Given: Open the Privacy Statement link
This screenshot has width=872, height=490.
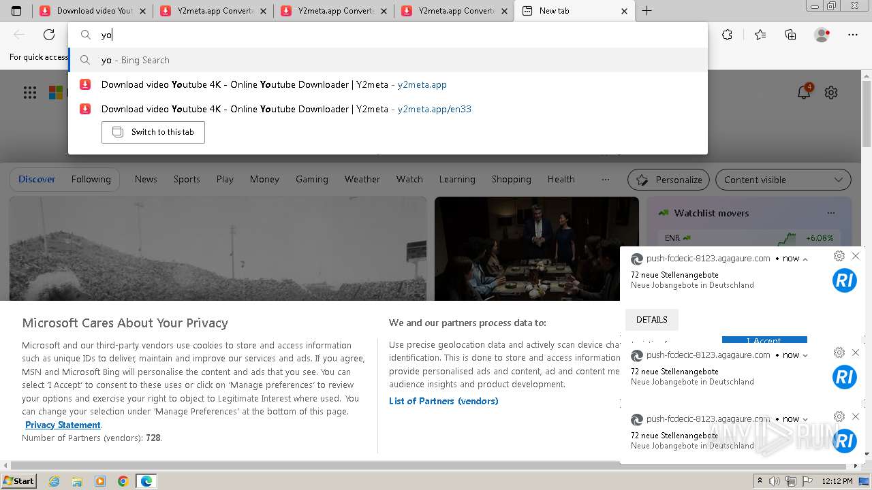Looking at the screenshot, I should pos(63,425).
